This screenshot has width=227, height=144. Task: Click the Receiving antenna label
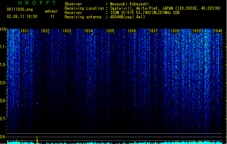pos(83,17)
